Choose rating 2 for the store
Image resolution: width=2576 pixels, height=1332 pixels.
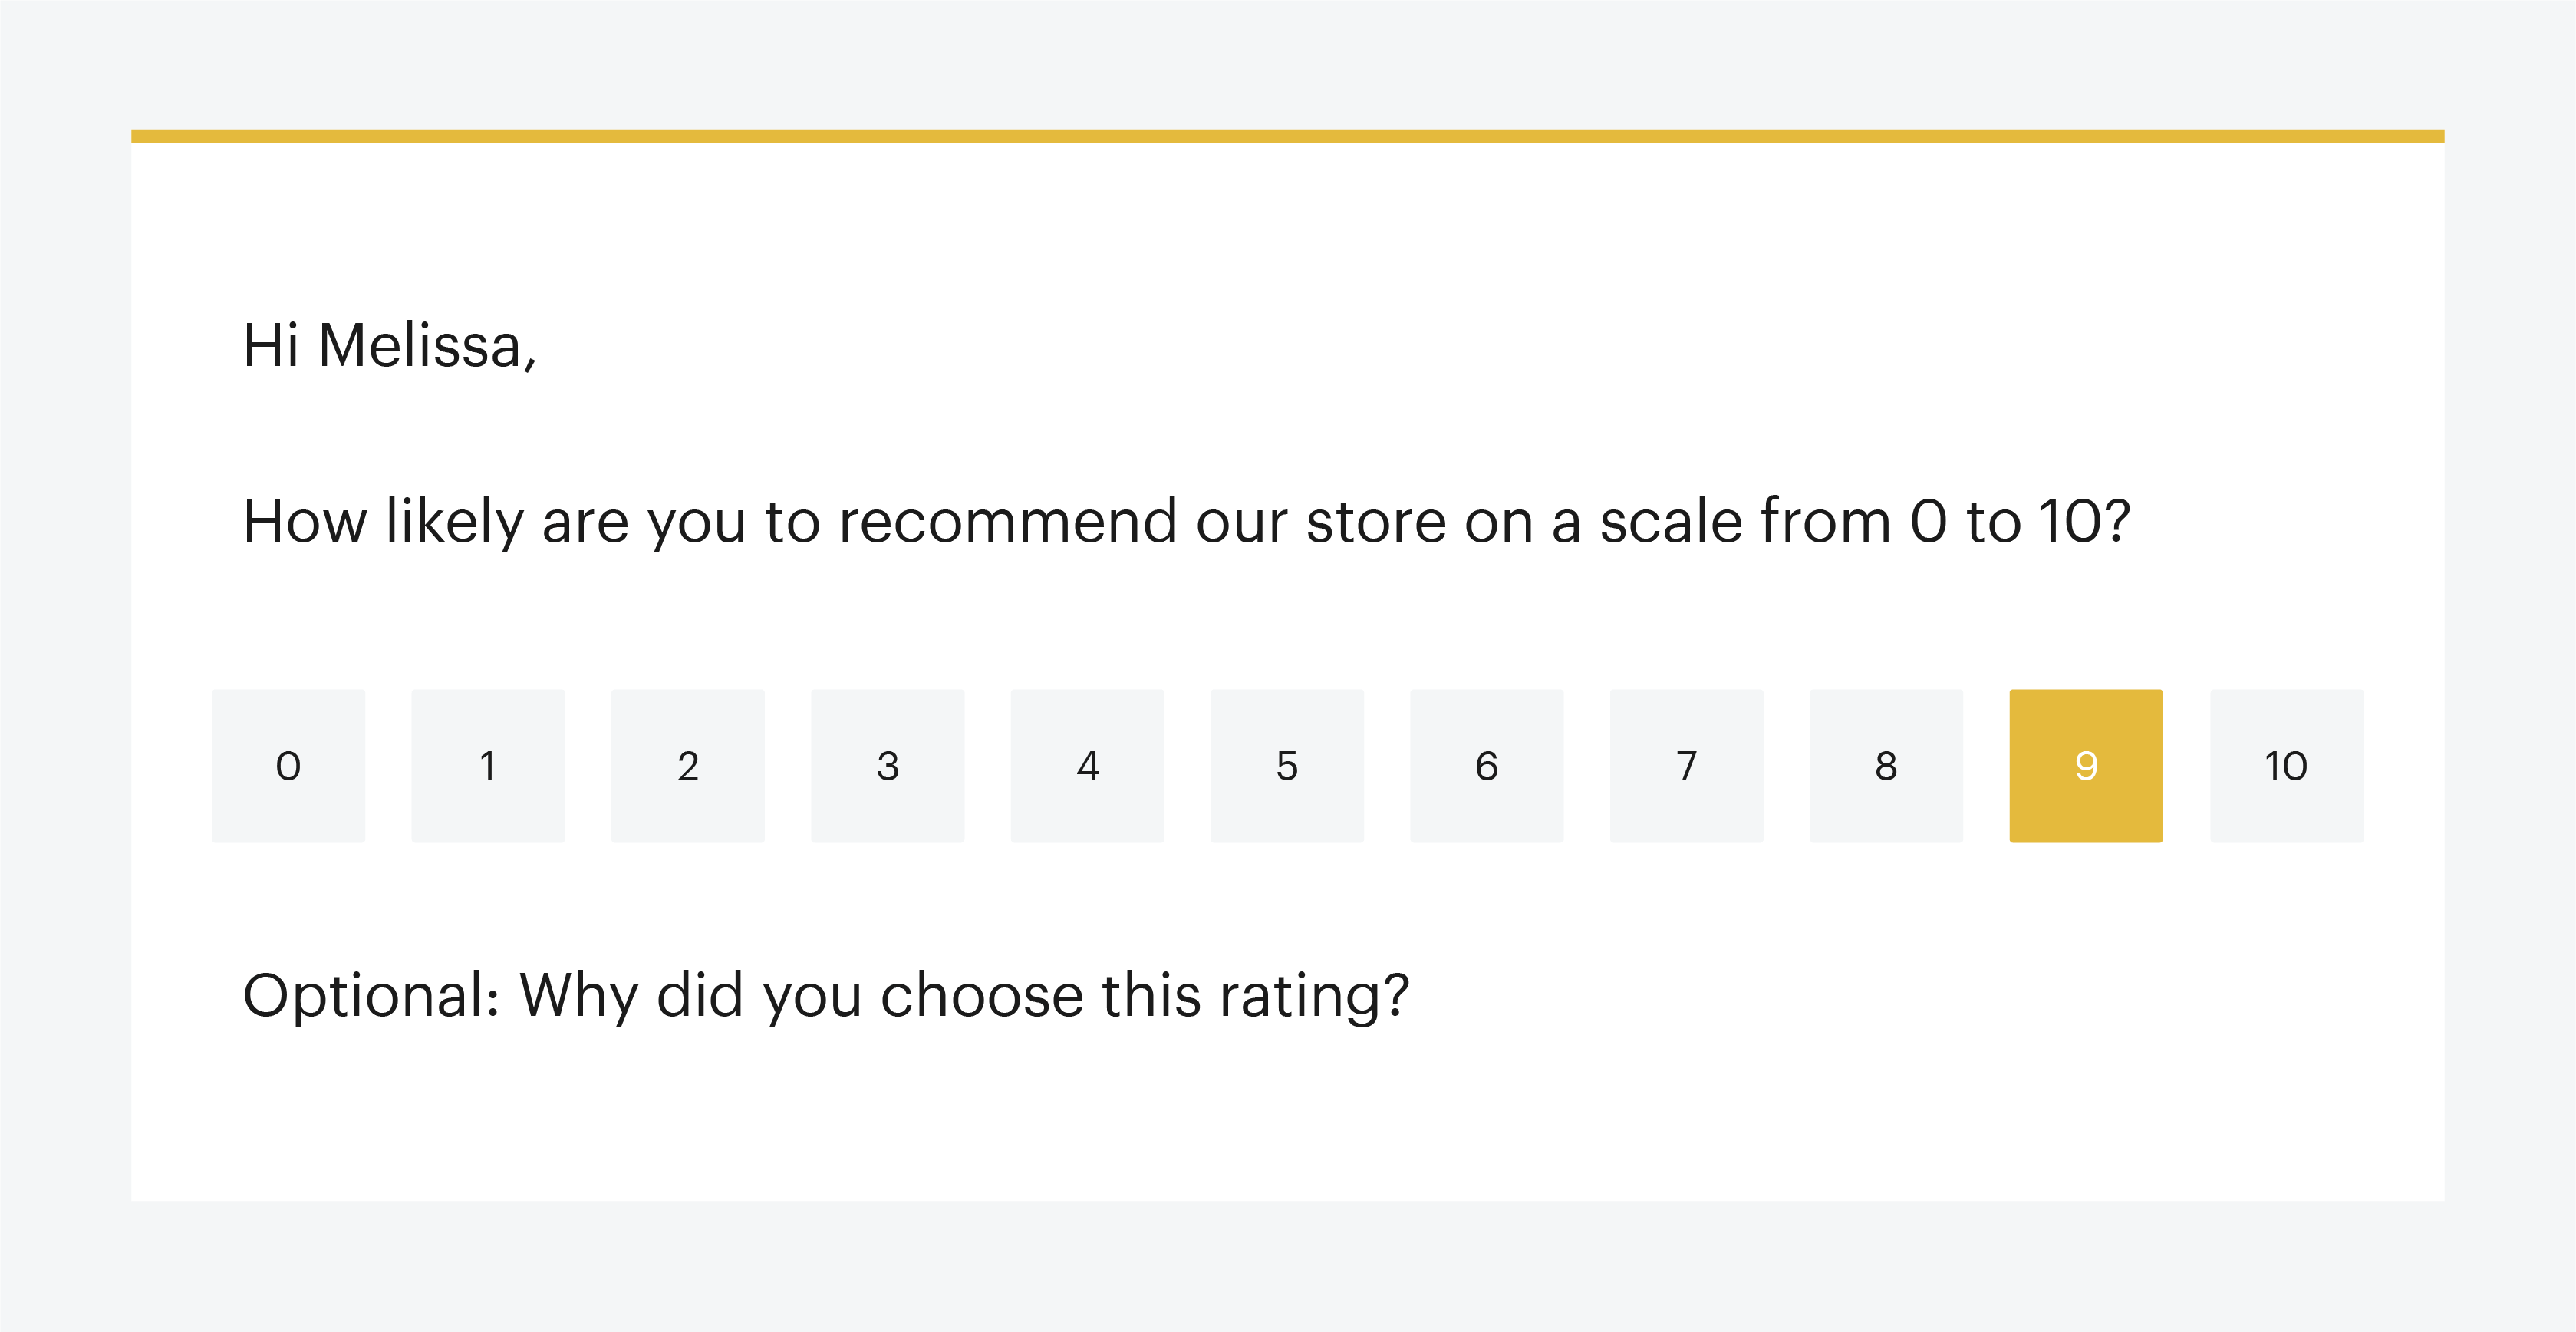coord(688,766)
